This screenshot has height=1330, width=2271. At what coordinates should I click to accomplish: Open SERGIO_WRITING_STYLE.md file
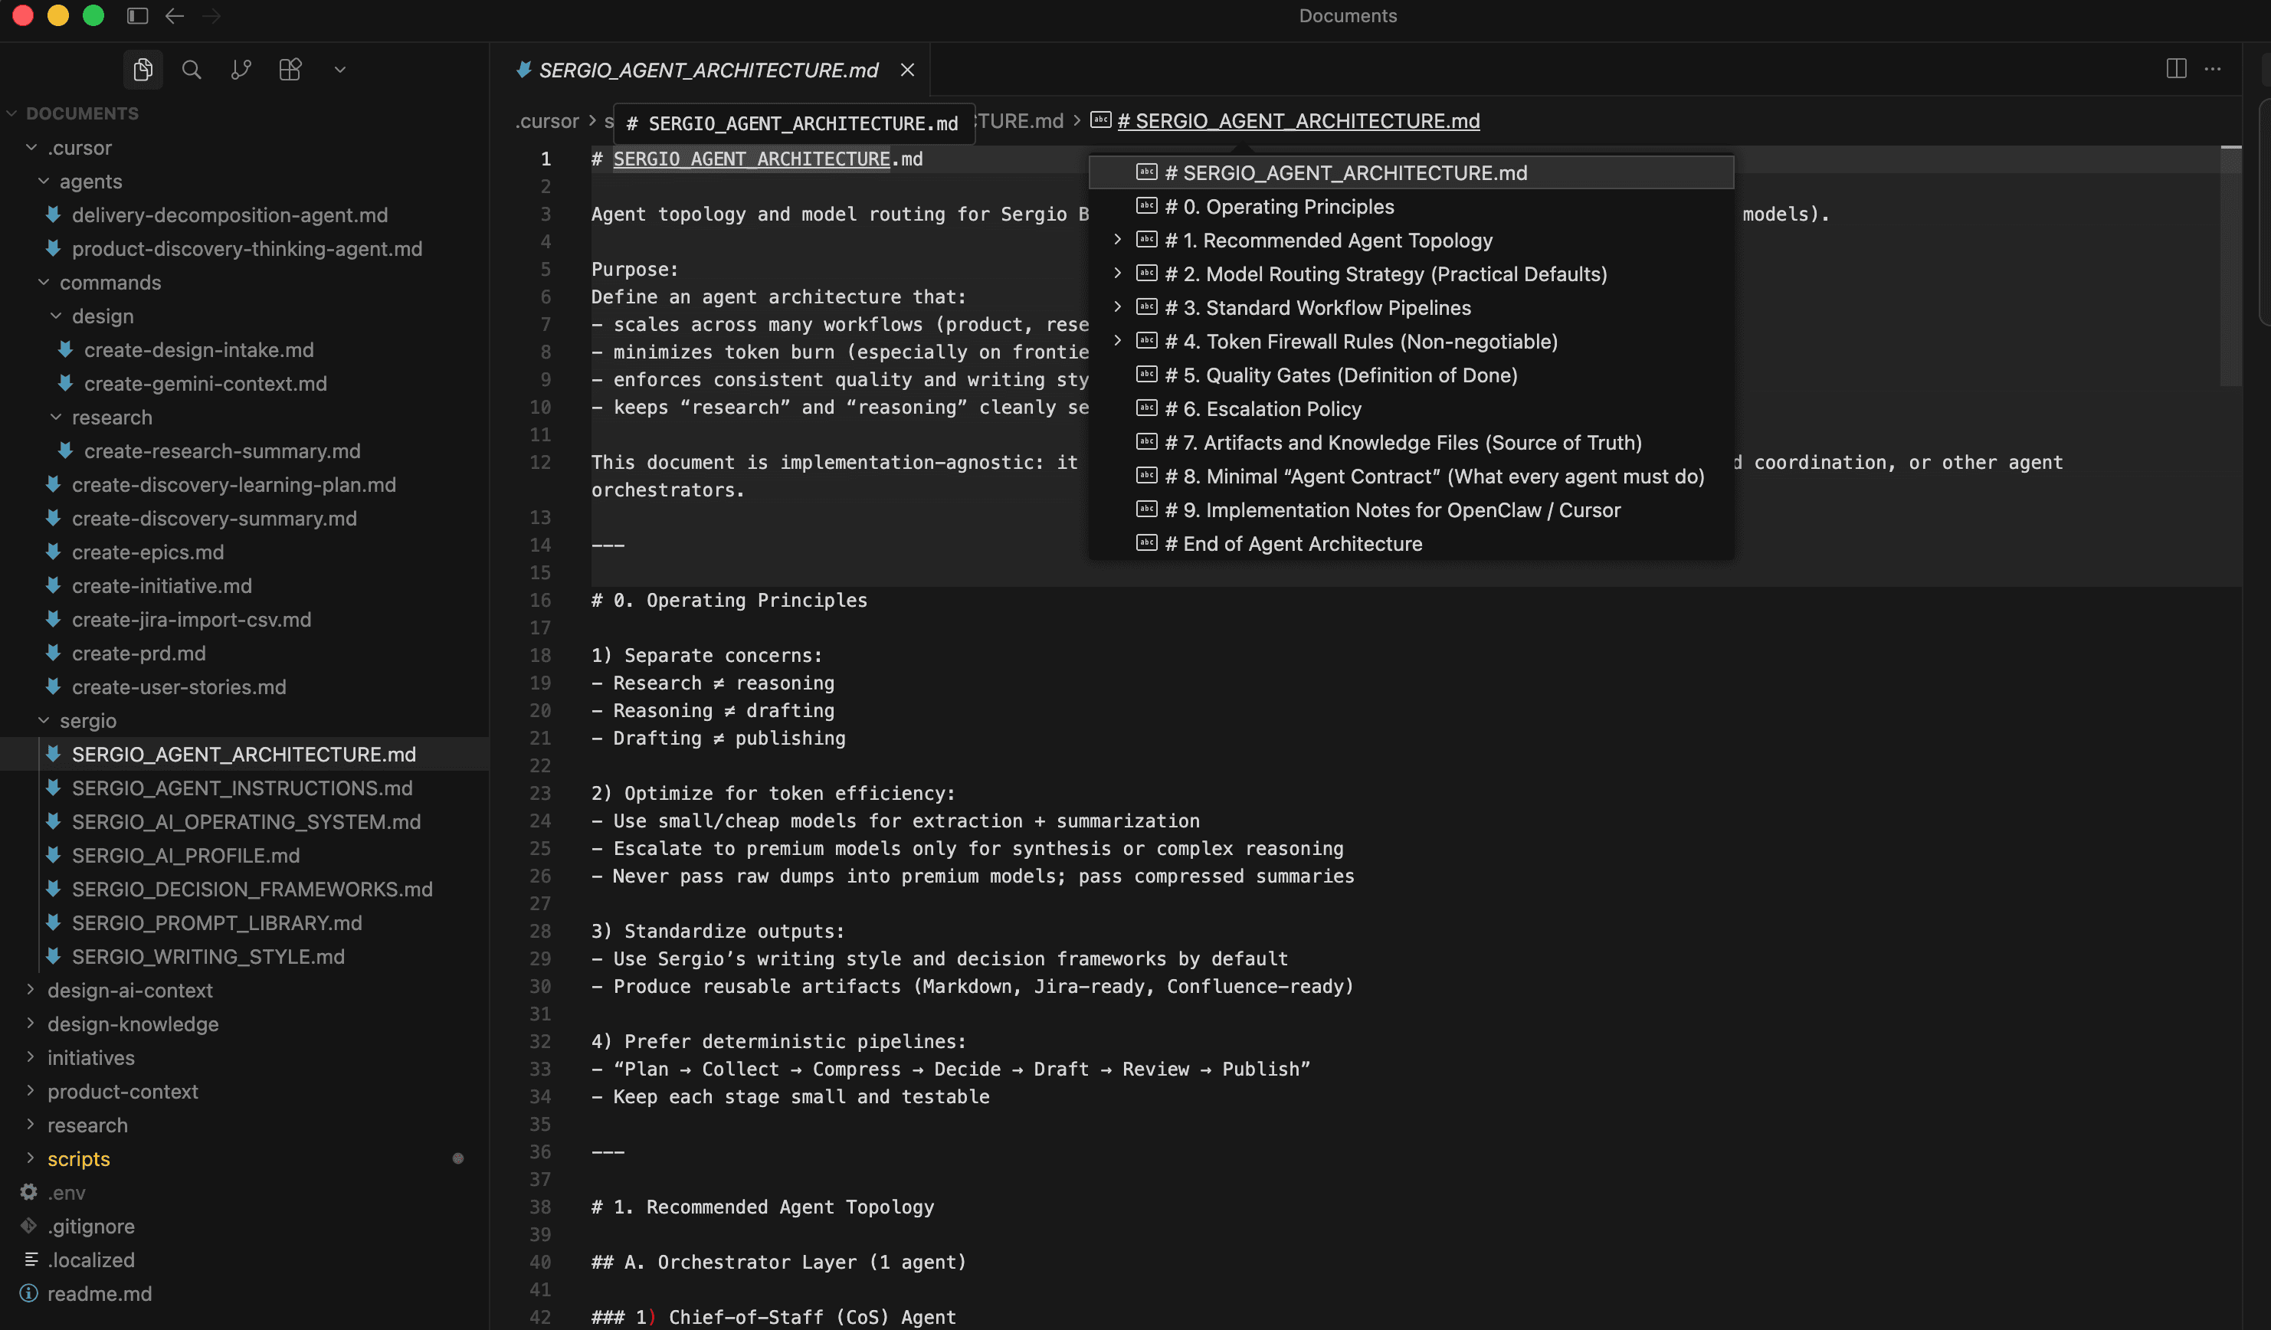pos(208,956)
